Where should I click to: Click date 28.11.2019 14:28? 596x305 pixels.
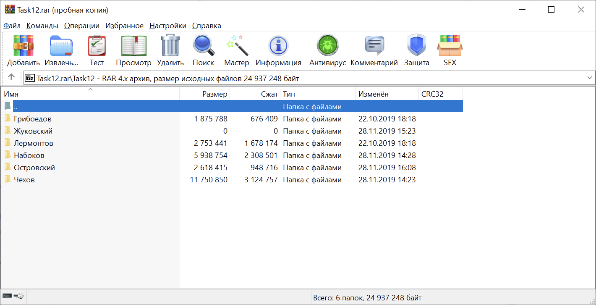click(x=387, y=155)
